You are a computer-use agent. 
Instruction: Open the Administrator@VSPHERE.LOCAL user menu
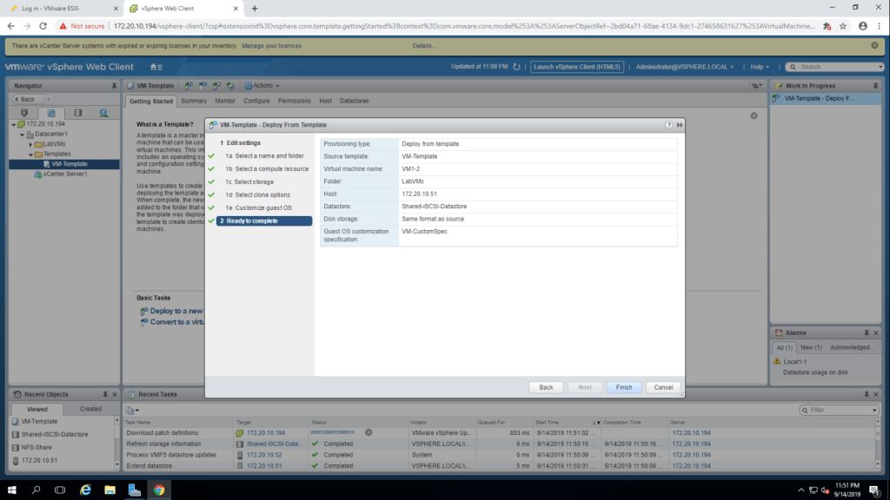pyautogui.click(x=684, y=67)
